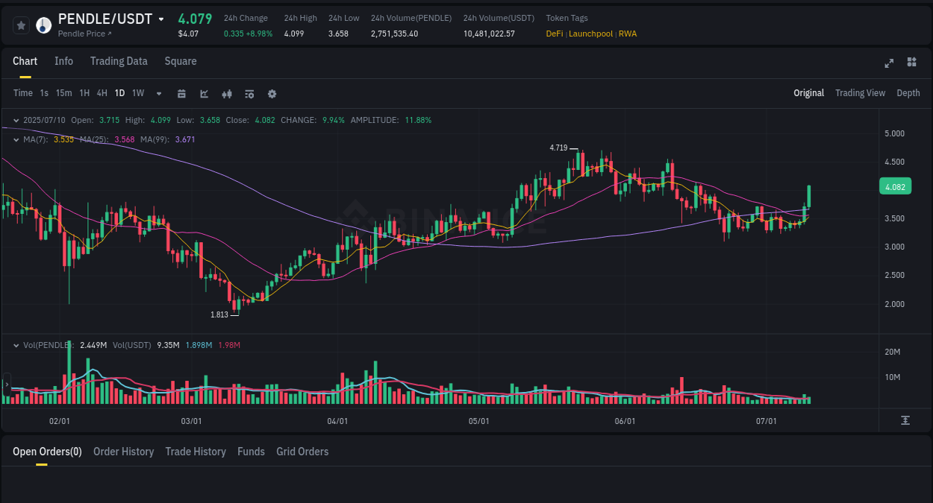
Task: Click the candlestick comparison icon in the toolbar
Action: pyautogui.click(x=226, y=93)
